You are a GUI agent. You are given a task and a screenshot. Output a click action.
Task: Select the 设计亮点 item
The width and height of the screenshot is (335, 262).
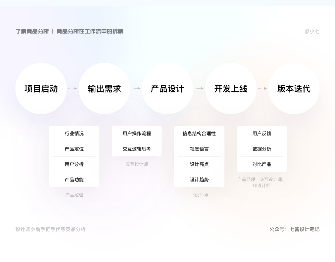[199, 164]
